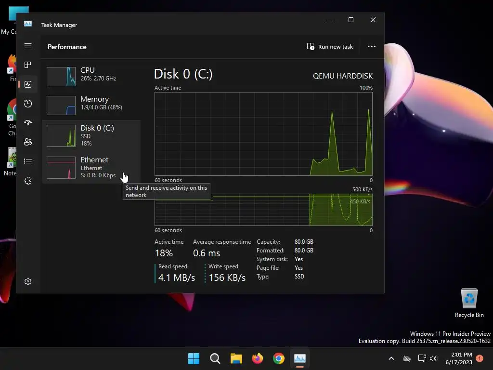The image size is (493, 370).
Task: Click the disk transfer rate graph
Action: [x=263, y=210]
